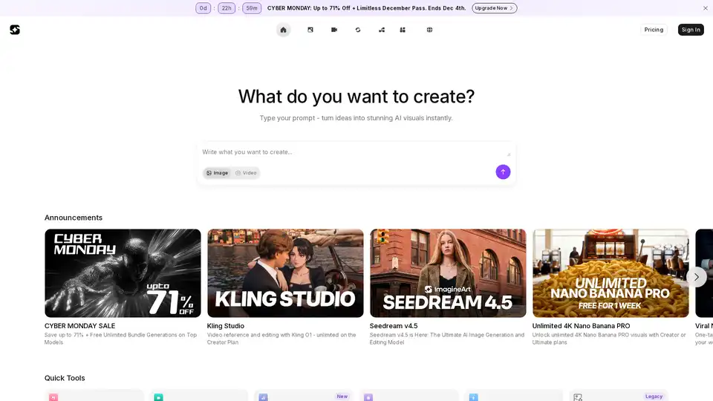Open the workflow nodes nav icon
713x401 pixels.
382,30
